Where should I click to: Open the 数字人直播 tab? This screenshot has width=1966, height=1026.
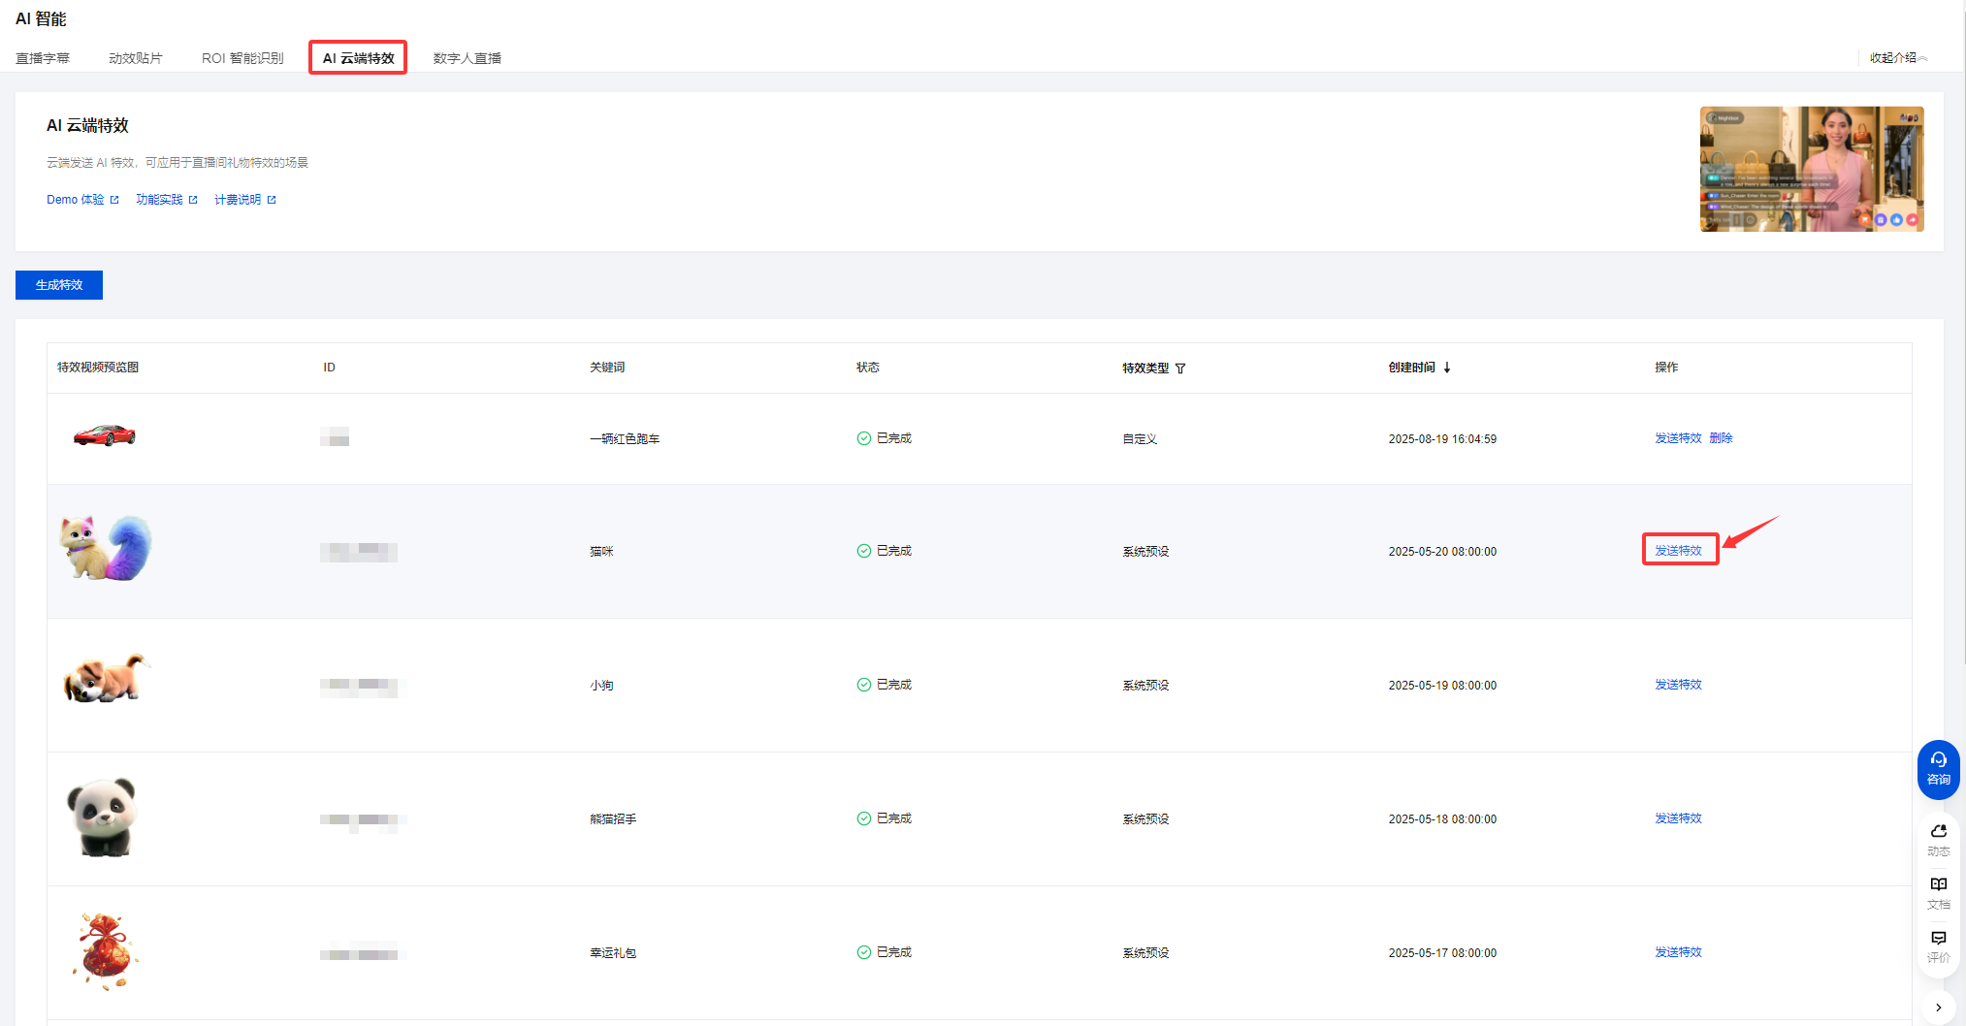(x=467, y=58)
